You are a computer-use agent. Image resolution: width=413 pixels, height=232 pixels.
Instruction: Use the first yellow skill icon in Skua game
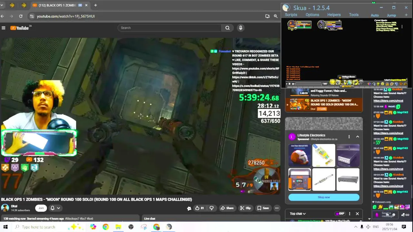pos(332,82)
